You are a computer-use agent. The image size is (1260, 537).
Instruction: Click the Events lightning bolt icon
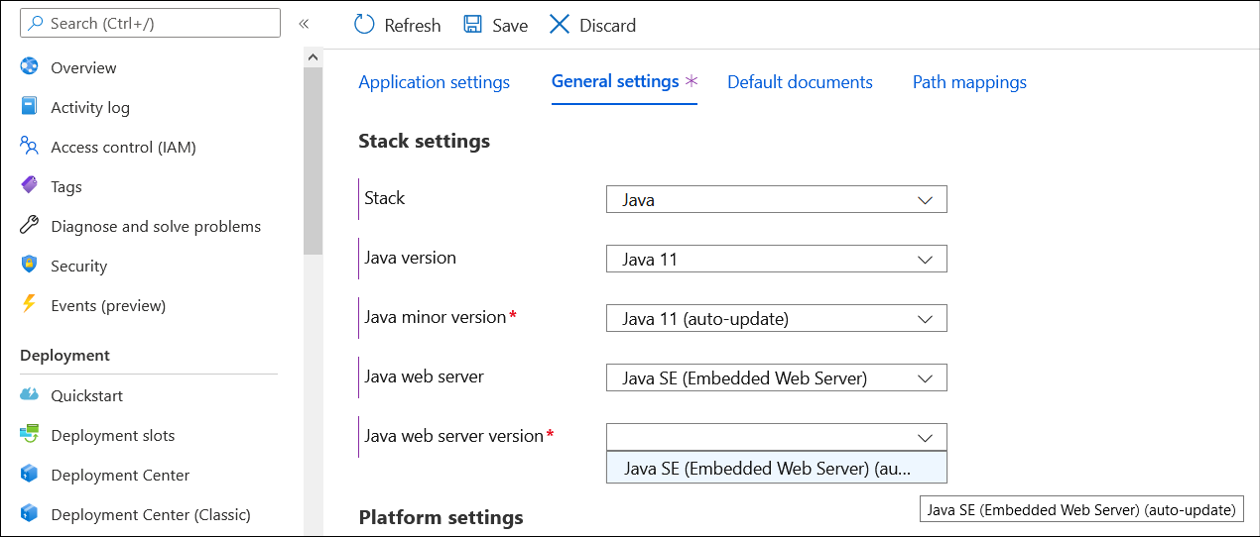pyautogui.click(x=29, y=305)
